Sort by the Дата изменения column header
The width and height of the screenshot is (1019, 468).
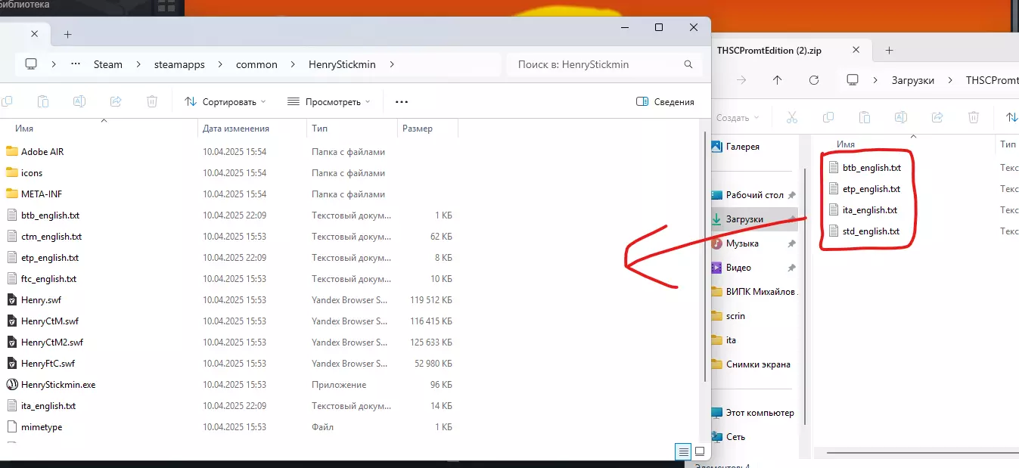coord(236,129)
